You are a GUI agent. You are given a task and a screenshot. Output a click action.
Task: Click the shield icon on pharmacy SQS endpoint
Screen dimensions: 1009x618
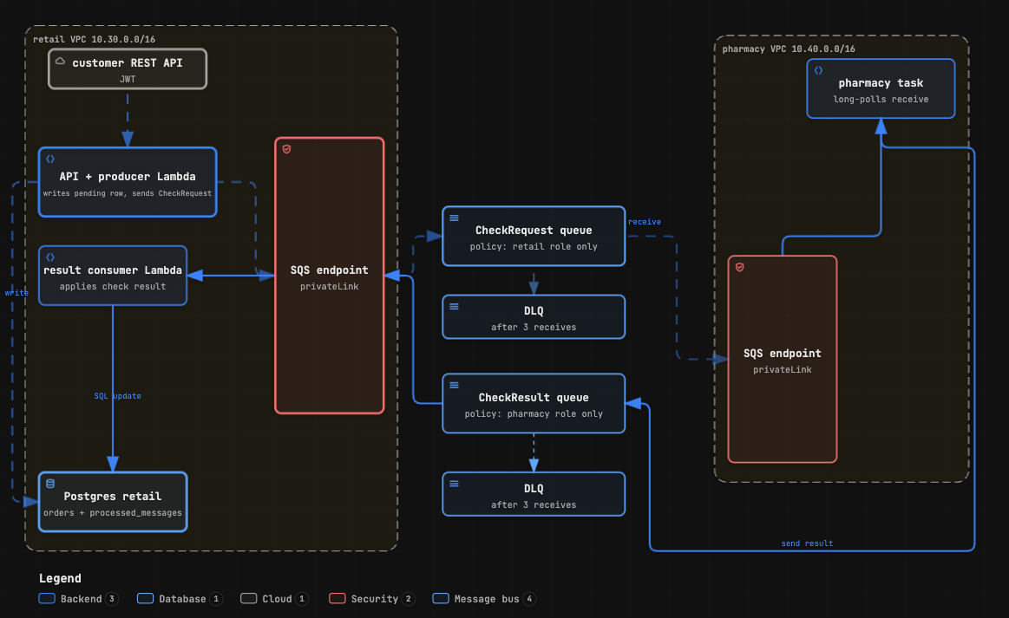[x=740, y=268]
